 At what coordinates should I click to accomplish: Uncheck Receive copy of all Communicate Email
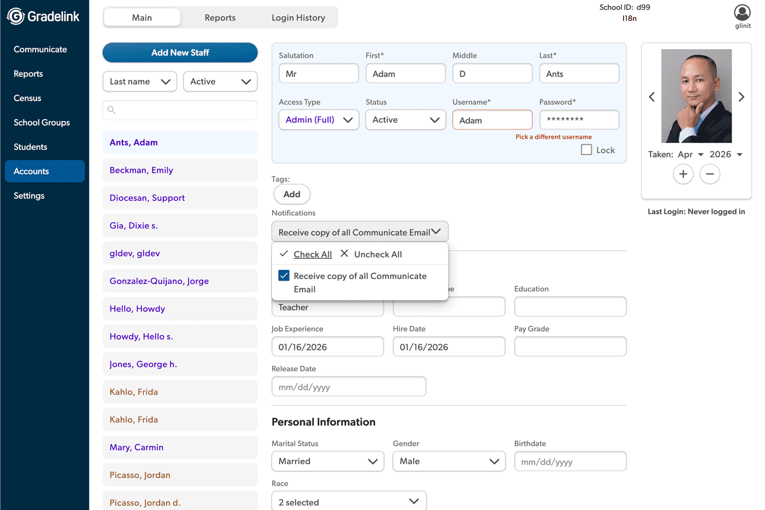(x=284, y=276)
